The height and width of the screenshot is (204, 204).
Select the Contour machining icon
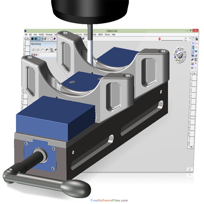tap(38, 50)
